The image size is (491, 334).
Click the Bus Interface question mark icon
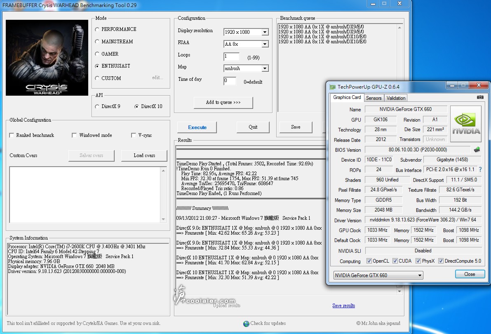click(x=480, y=169)
